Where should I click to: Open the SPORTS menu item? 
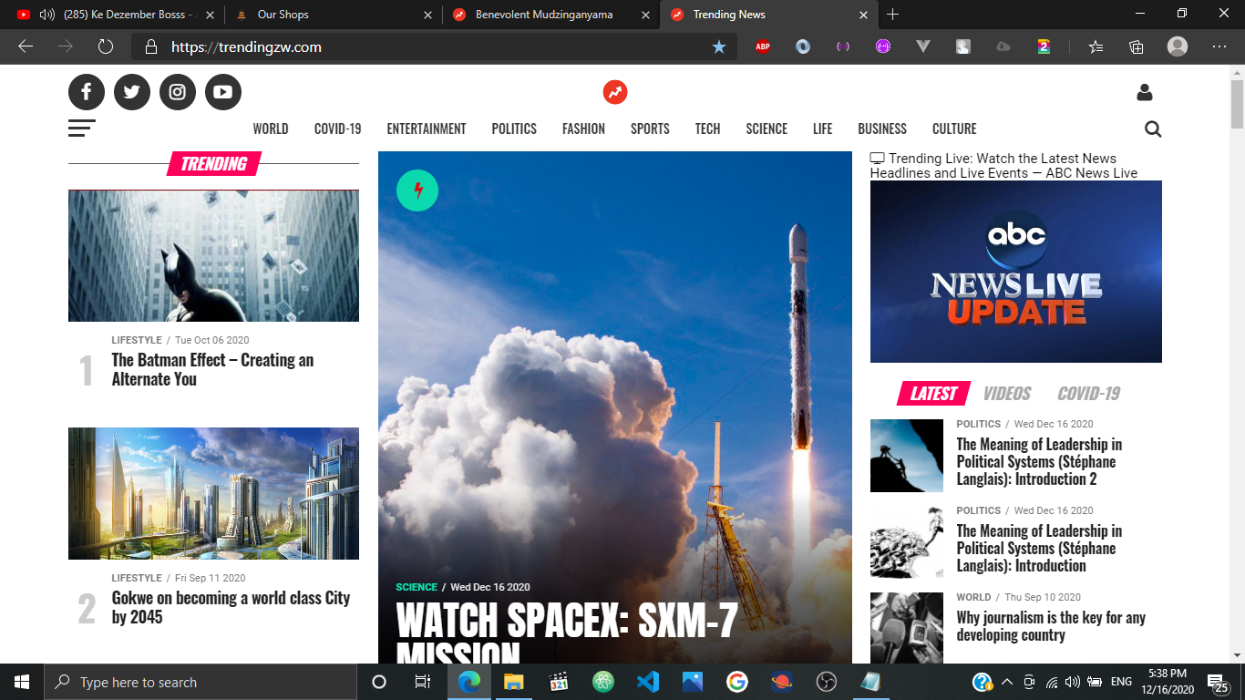point(650,129)
